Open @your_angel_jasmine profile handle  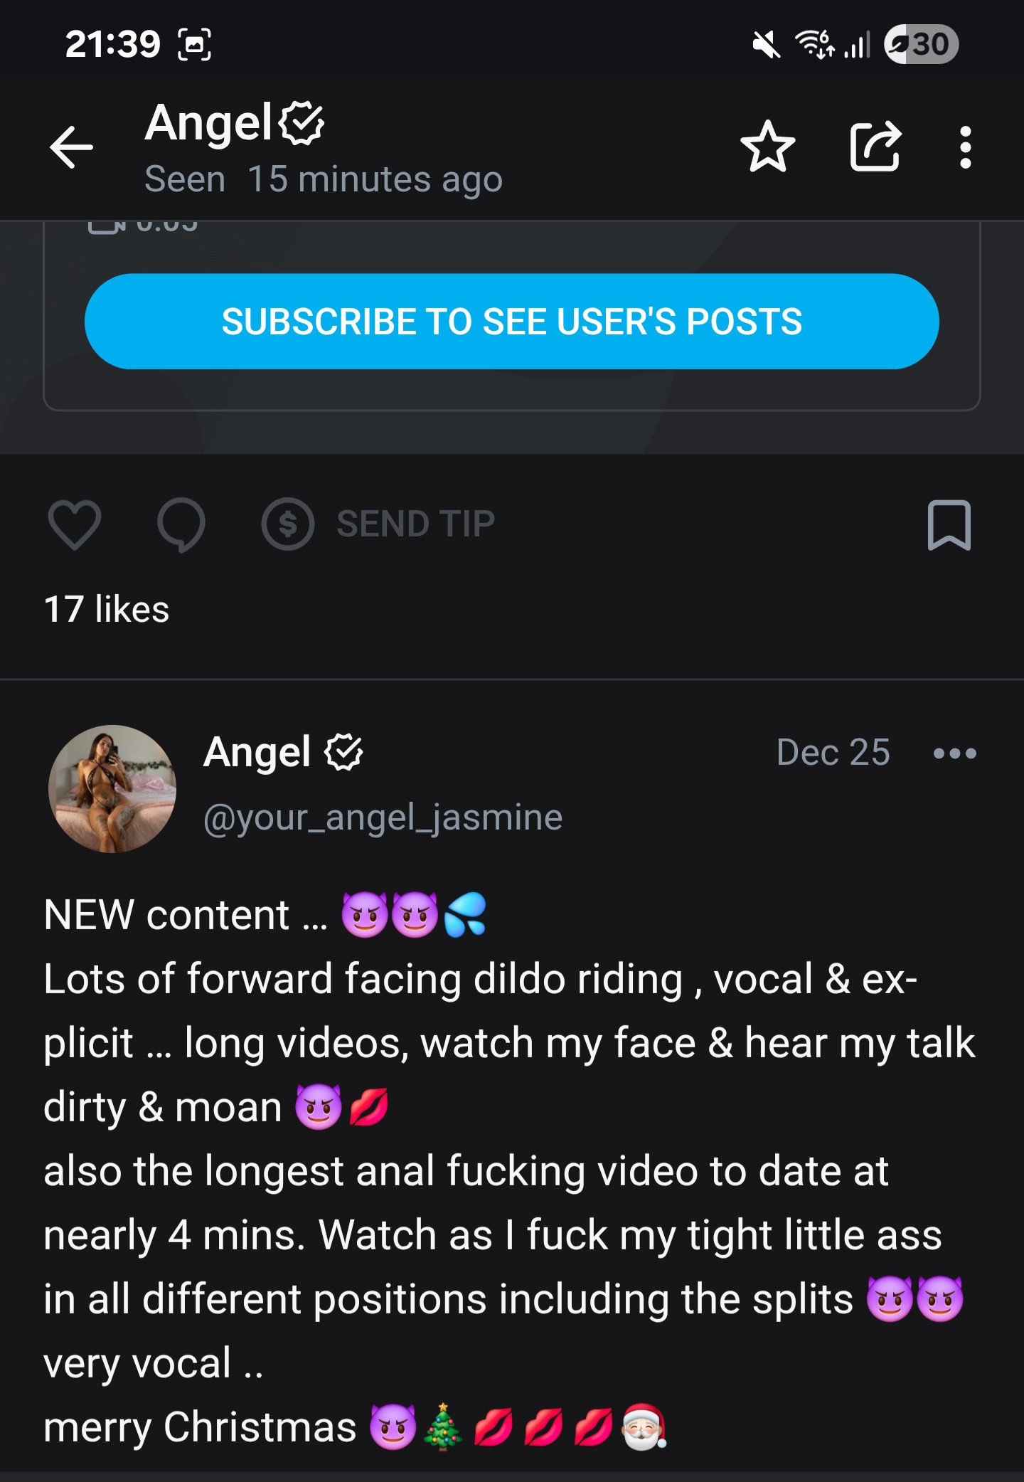[383, 817]
